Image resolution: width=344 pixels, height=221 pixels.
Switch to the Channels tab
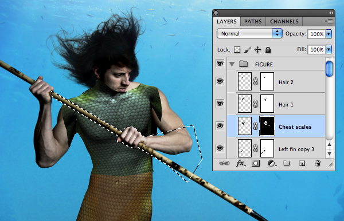click(x=284, y=21)
